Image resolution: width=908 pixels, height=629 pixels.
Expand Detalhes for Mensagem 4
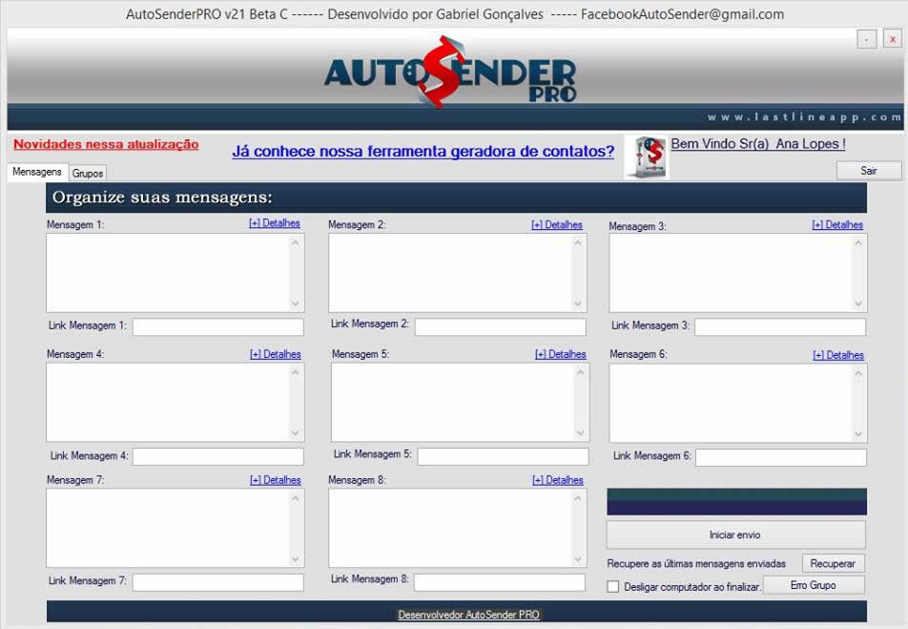pyautogui.click(x=275, y=354)
